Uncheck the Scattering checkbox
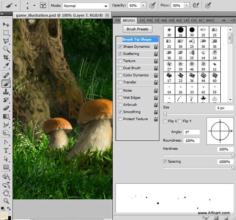236x220 pixels. (120, 54)
